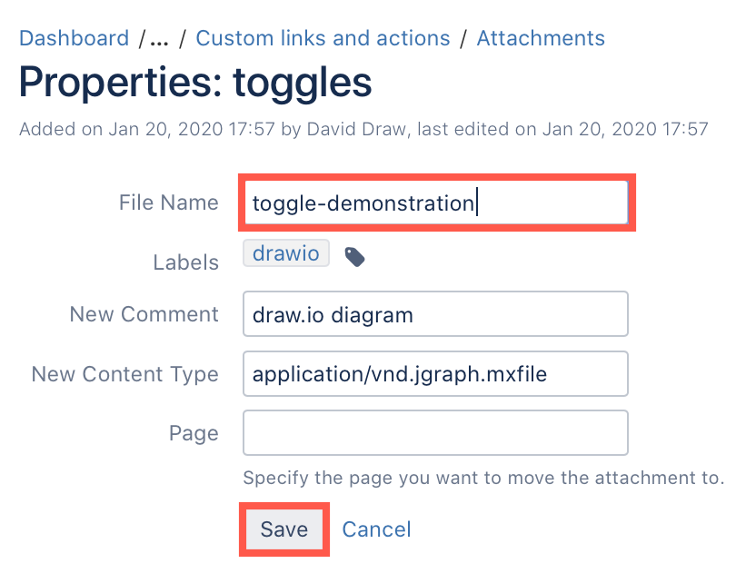Save the attachment properties
The width and height of the screenshot is (756, 583).
(283, 529)
